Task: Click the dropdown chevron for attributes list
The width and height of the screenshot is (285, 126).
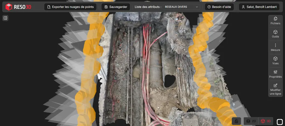Action: pyautogui.click(x=197, y=7)
